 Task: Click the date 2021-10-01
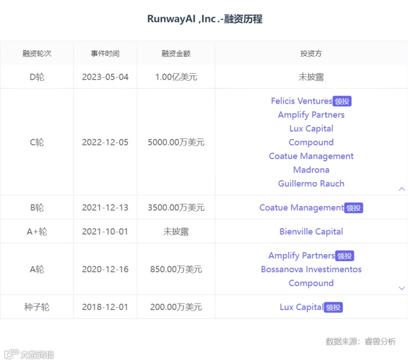click(x=105, y=232)
